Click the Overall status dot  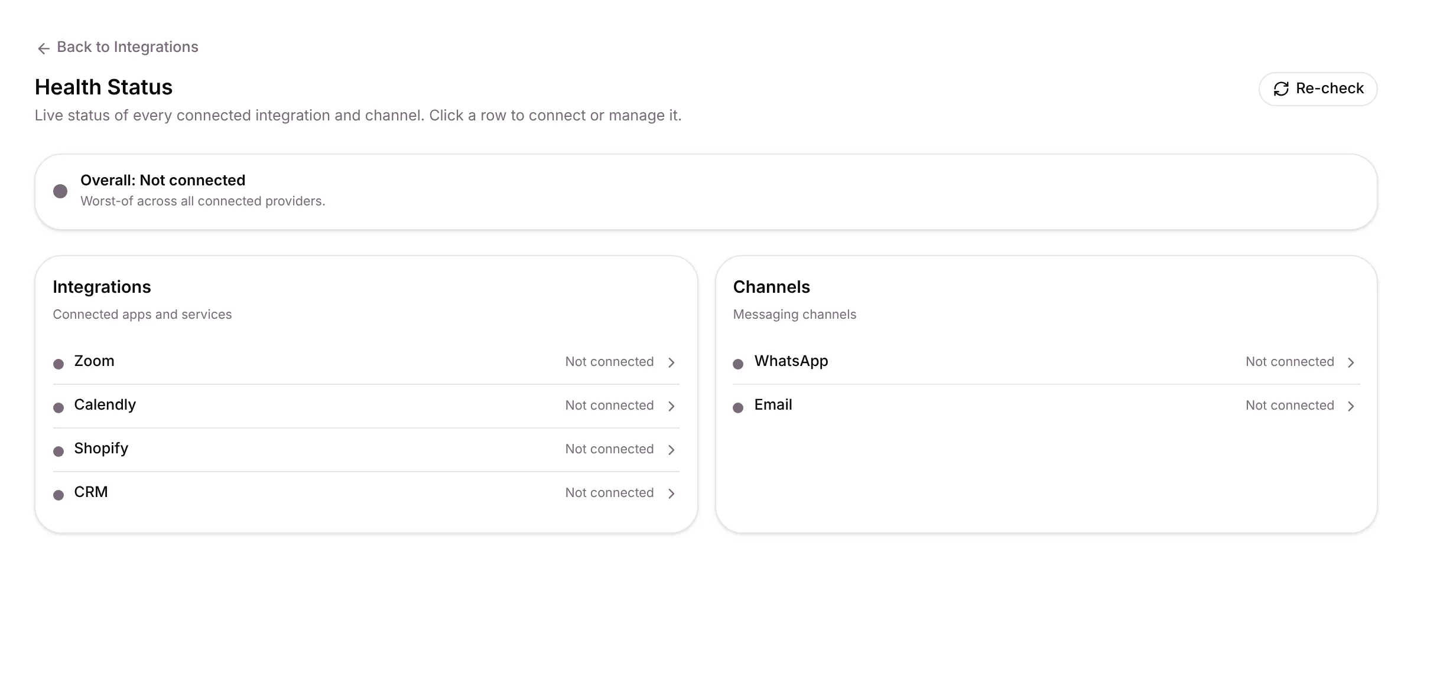60,191
